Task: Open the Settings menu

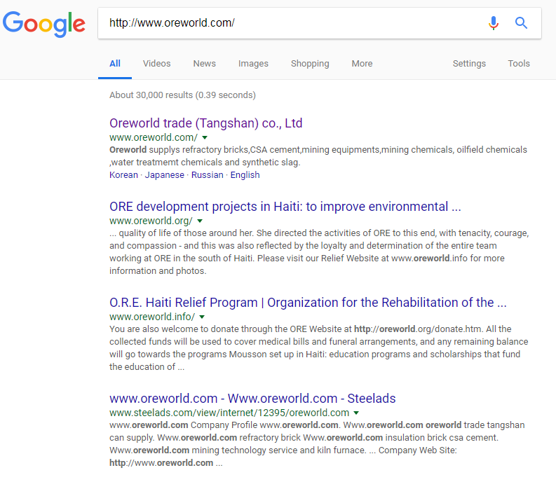Action: [x=469, y=64]
